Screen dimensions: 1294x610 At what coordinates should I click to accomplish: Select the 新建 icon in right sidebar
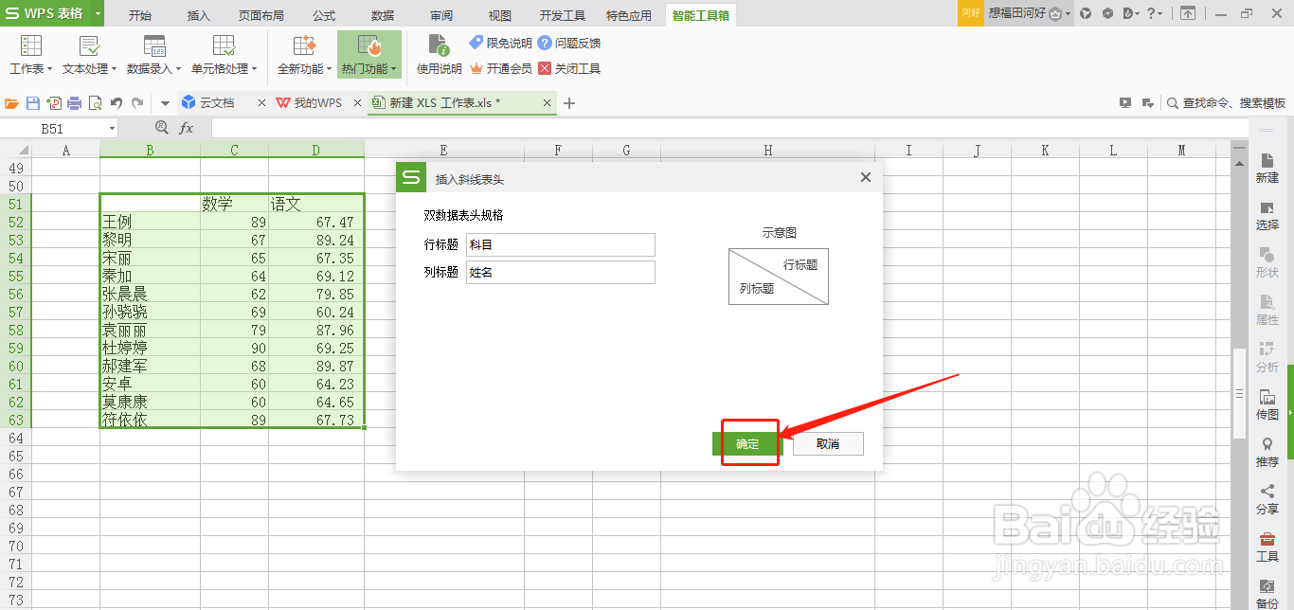point(1267,169)
